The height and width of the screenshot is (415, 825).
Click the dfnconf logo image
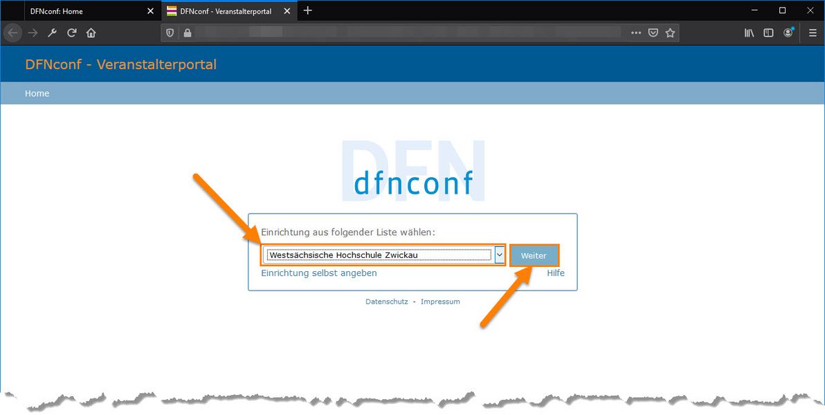pos(414,171)
